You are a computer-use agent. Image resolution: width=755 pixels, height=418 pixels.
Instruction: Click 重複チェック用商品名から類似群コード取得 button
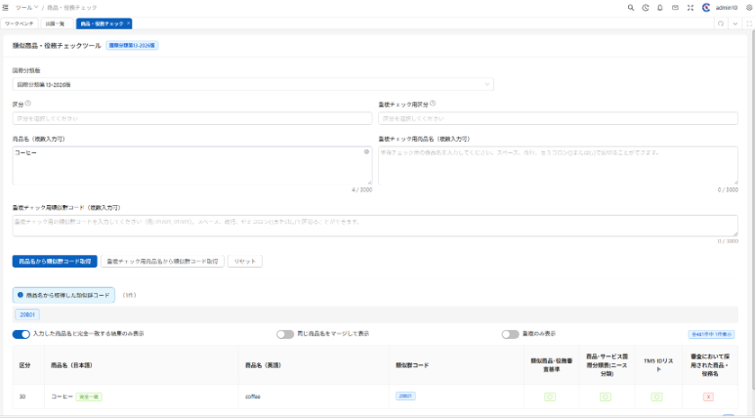tap(162, 262)
